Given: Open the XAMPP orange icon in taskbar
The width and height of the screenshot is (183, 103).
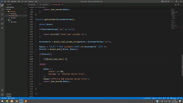Looking at the screenshot, I should pos(12,101).
